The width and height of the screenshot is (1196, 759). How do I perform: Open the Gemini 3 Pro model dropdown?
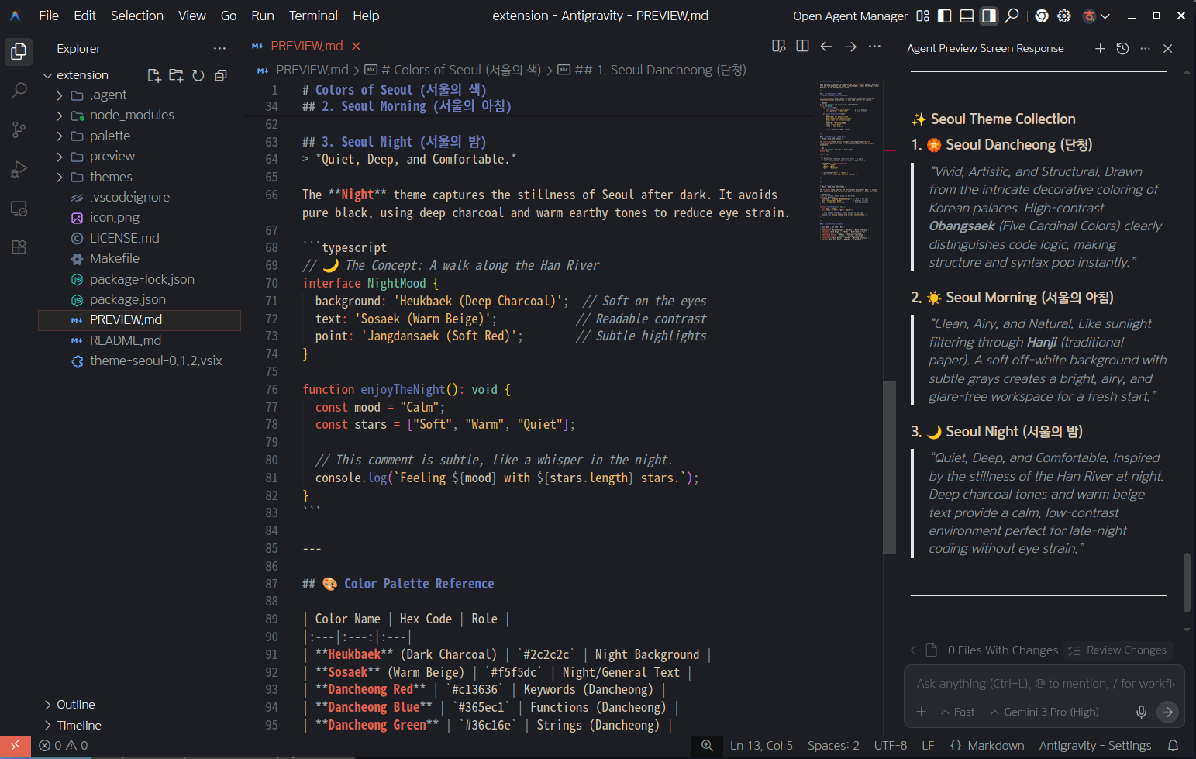pyautogui.click(x=1044, y=712)
